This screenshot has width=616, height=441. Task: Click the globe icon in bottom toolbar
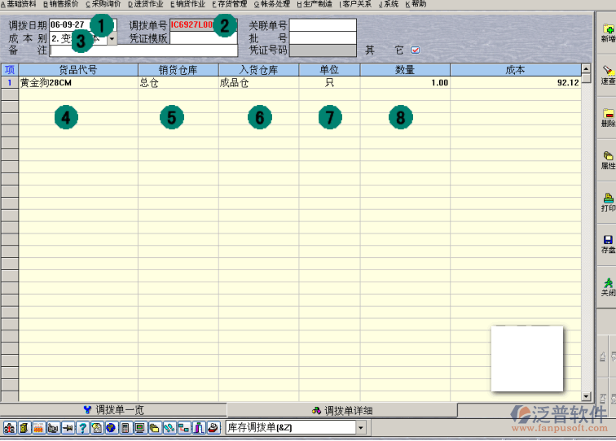(110, 428)
